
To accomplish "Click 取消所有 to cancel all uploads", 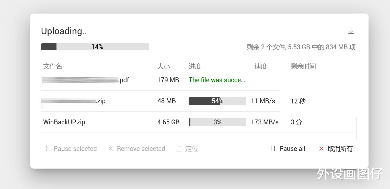I will tap(340, 149).
